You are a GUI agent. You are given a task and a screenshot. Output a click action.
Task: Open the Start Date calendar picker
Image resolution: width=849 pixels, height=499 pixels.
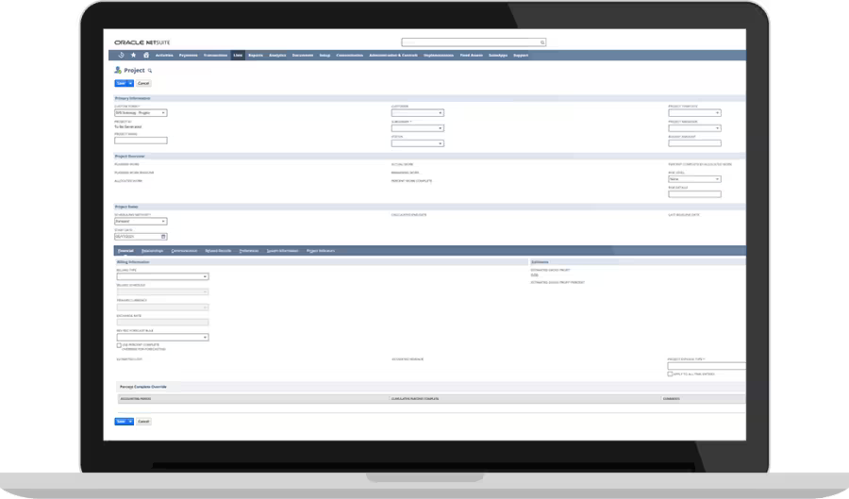(164, 236)
